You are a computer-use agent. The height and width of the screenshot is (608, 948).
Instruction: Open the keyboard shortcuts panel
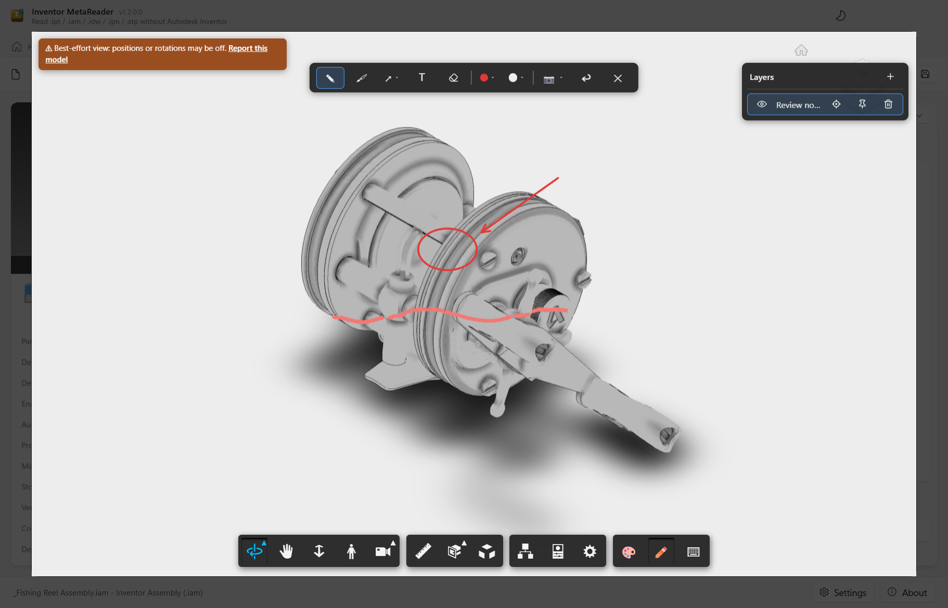[x=693, y=551]
